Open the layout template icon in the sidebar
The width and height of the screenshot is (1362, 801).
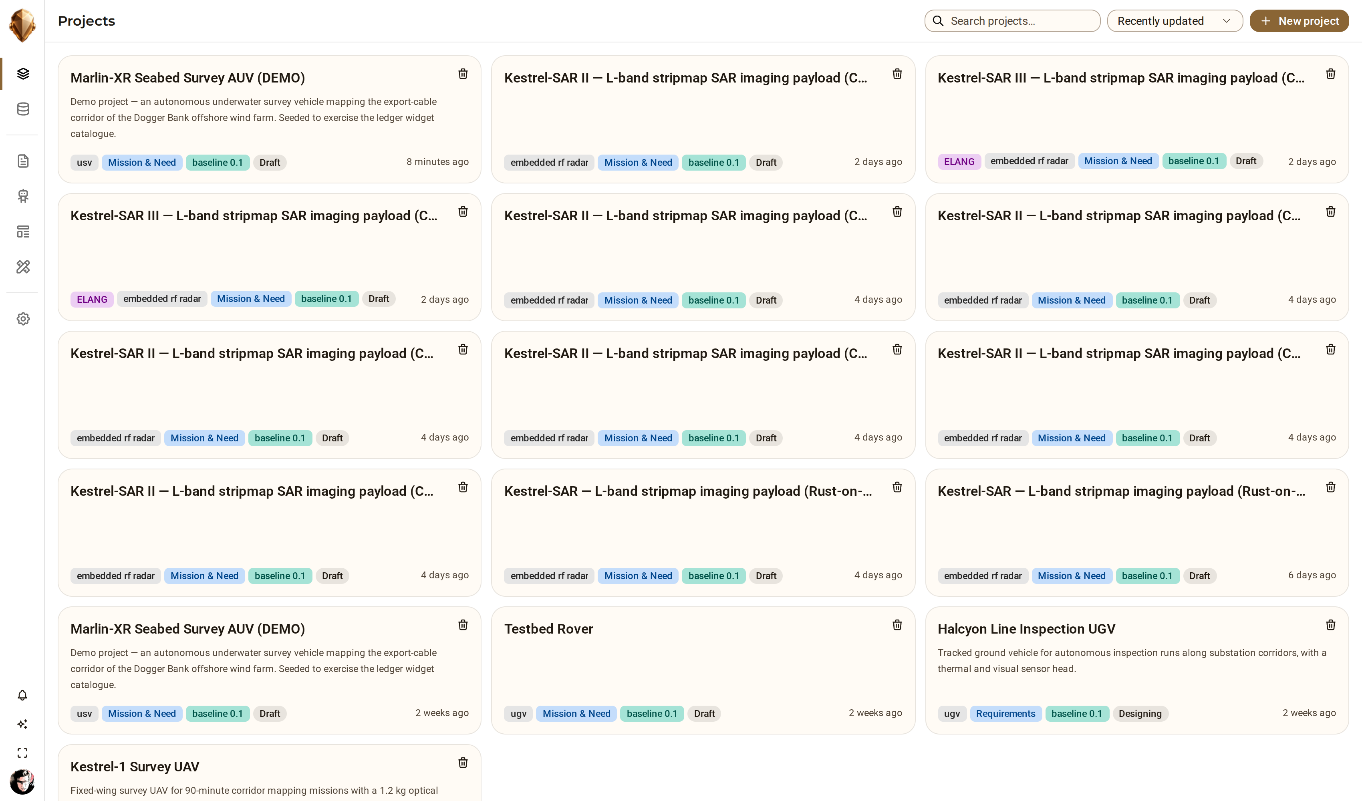point(23,231)
